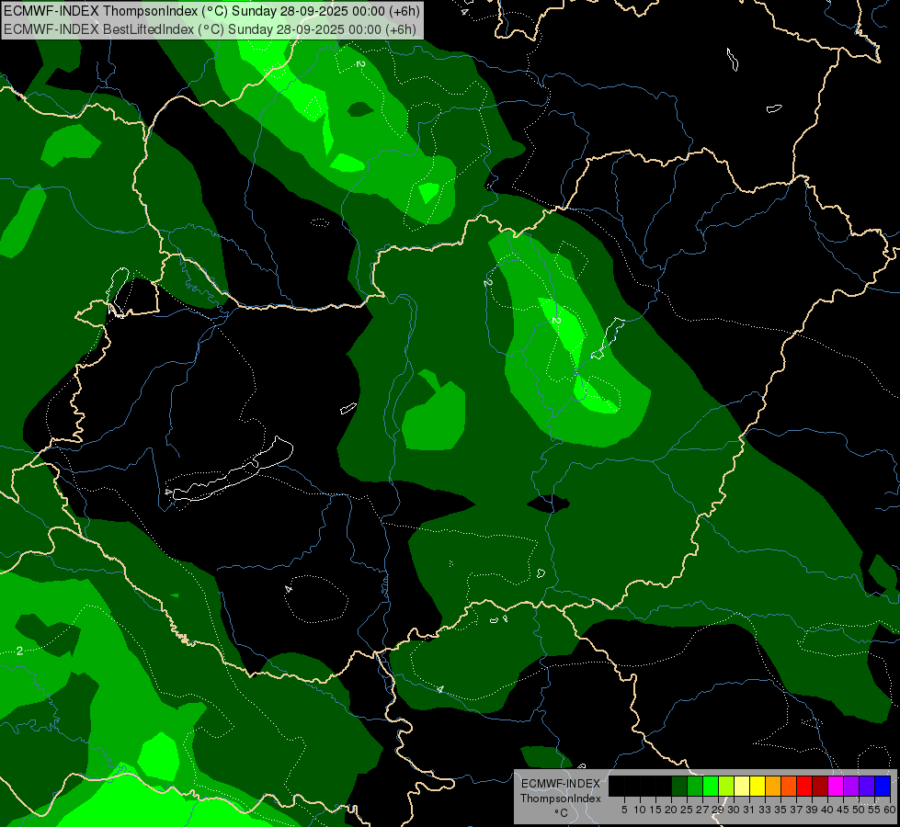Select the lime 29–30 legend swatch
The height and width of the screenshot is (827, 900).
pyautogui.click(x=726, y=786)
